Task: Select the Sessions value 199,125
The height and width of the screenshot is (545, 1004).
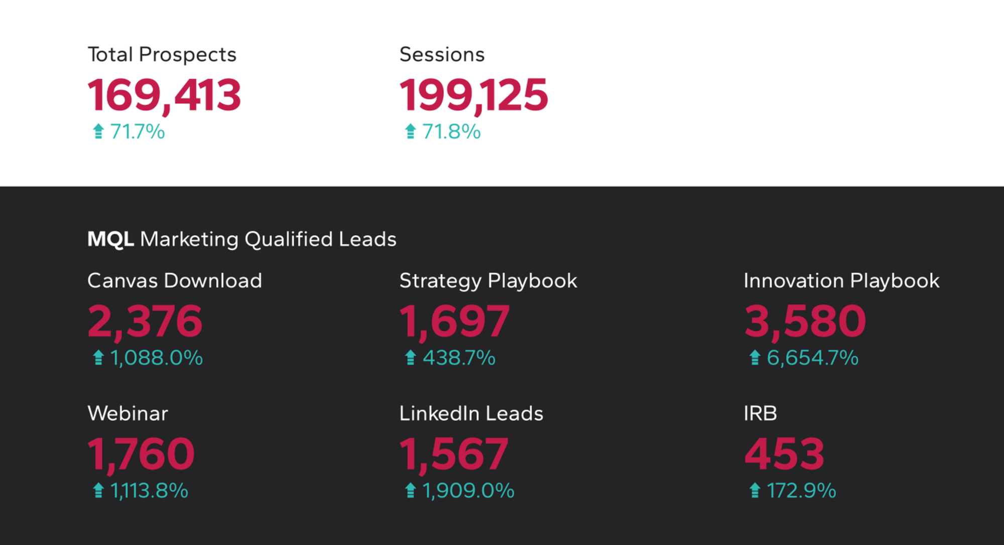Action: click(473, 95)
